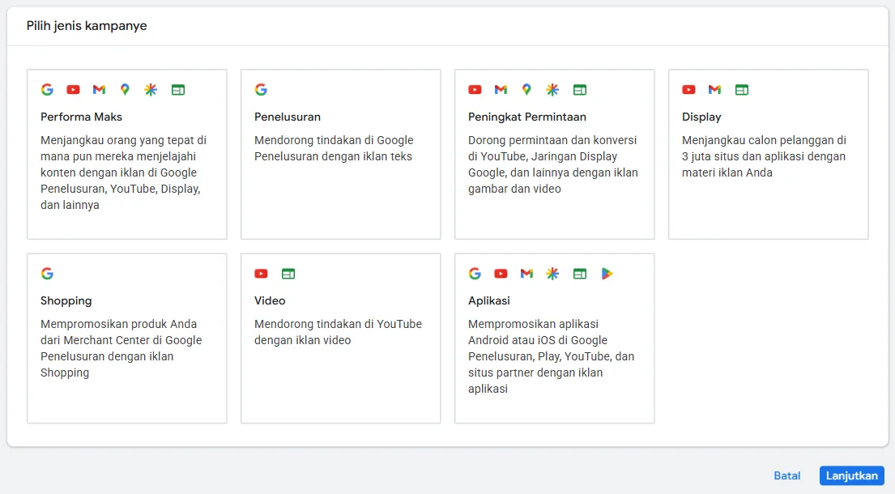Click the Lanjutkan continue button
Screen dimensions: 895x494
(851, 475)
